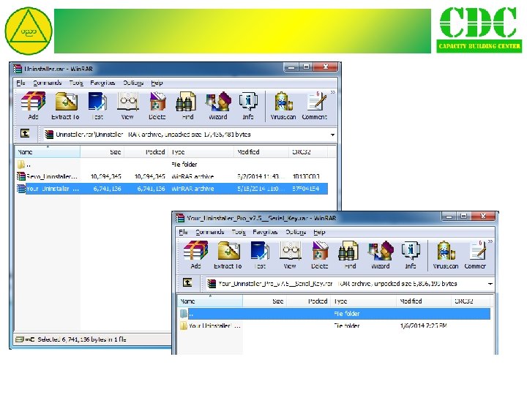
Task: Click Delete icon in Uninstaller.rar window
Action: 157,106
